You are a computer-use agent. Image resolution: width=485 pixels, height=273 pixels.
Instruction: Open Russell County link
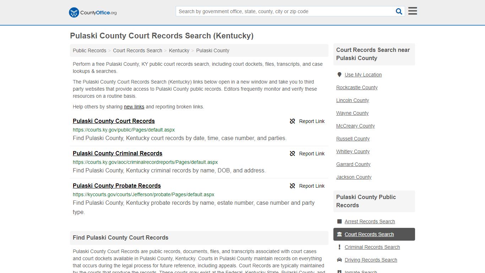pos(353,139)
